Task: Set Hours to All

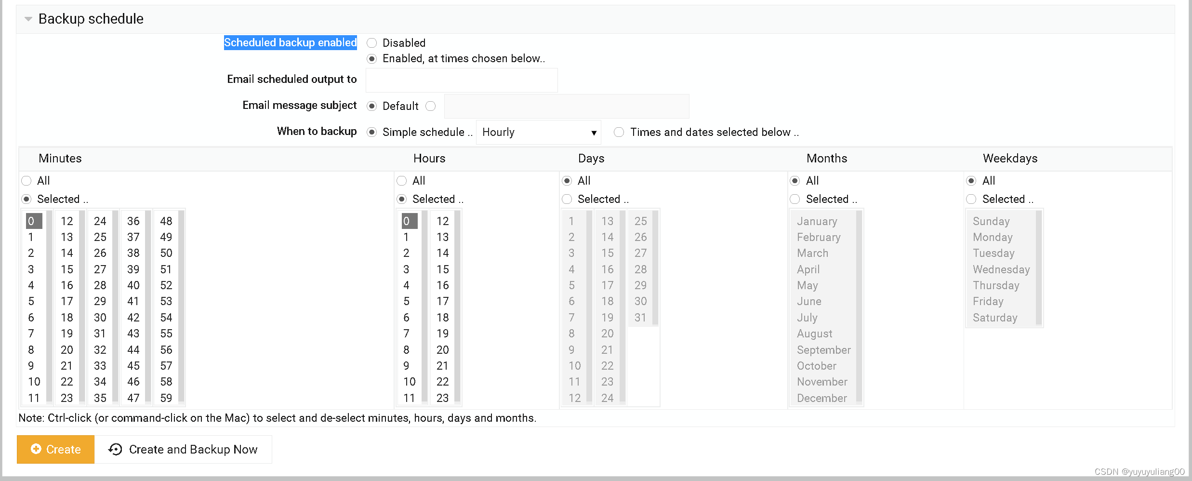Action: pyautogui.click(x=401, y=181)
